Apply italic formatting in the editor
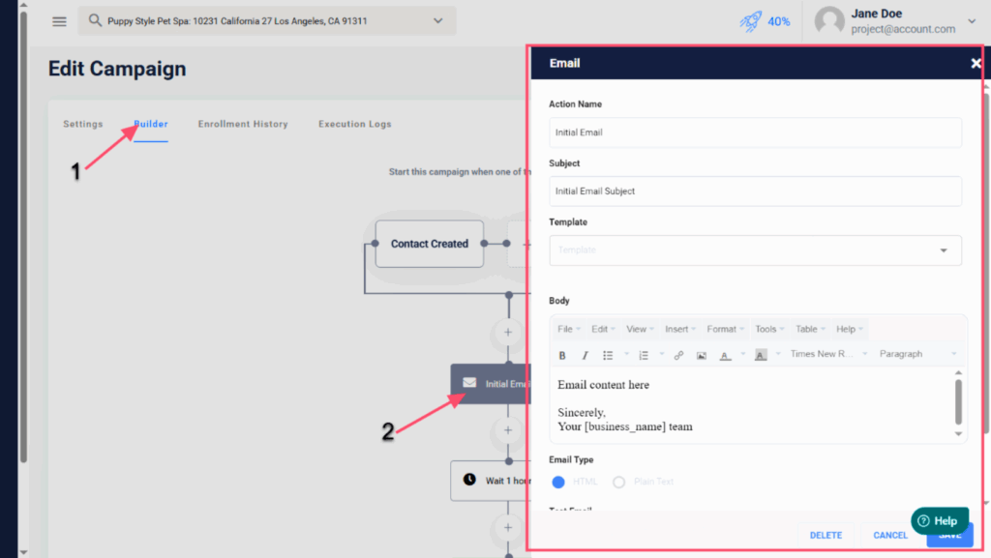This screenshot has width=991, height=558. [x=585, y=355]
